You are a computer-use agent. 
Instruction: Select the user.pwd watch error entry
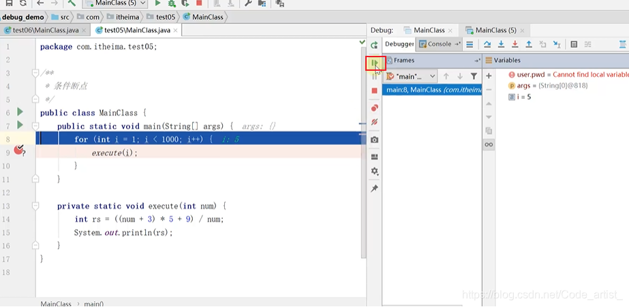(568, 75)
